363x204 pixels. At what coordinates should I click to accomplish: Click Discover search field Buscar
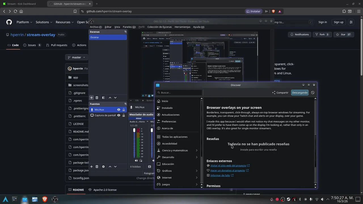(179, 93)
